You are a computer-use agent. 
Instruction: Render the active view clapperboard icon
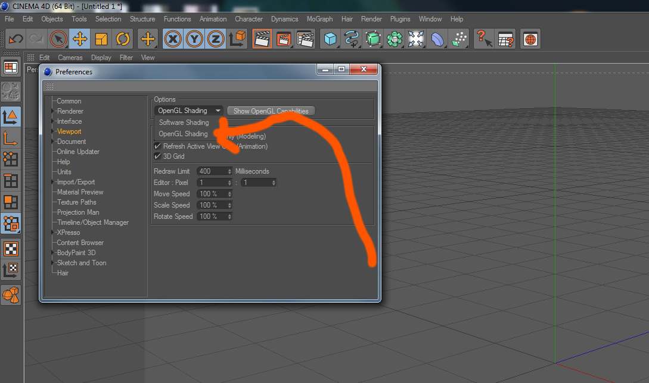(262, 39)
